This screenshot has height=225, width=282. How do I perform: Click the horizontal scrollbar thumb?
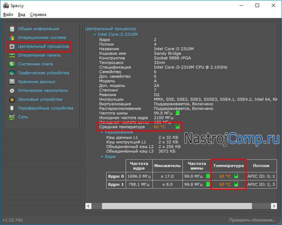(177, 206)
